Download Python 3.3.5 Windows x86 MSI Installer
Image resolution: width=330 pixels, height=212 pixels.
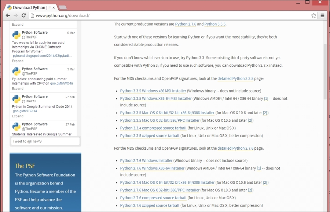pyautogui.click(x=153, y=91)
